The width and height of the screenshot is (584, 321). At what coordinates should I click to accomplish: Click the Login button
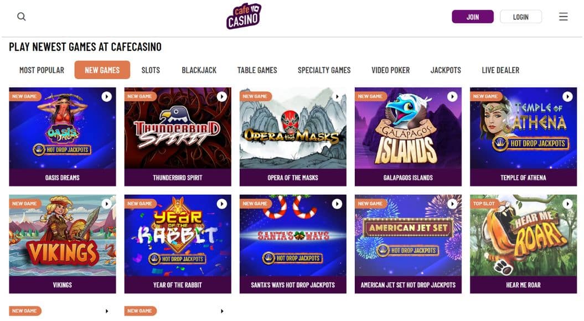[x=521, y=17]
